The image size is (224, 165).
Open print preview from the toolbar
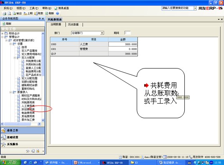point(10,13)
